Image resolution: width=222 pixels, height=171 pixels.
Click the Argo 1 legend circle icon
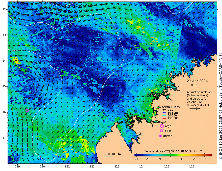(162, 126)
